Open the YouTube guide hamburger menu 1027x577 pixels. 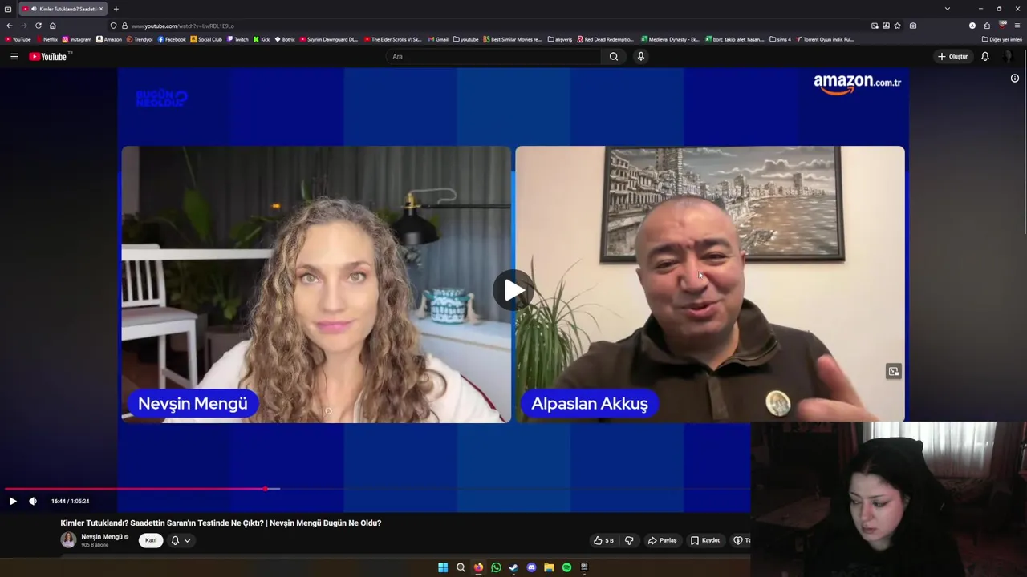point(14,57)
